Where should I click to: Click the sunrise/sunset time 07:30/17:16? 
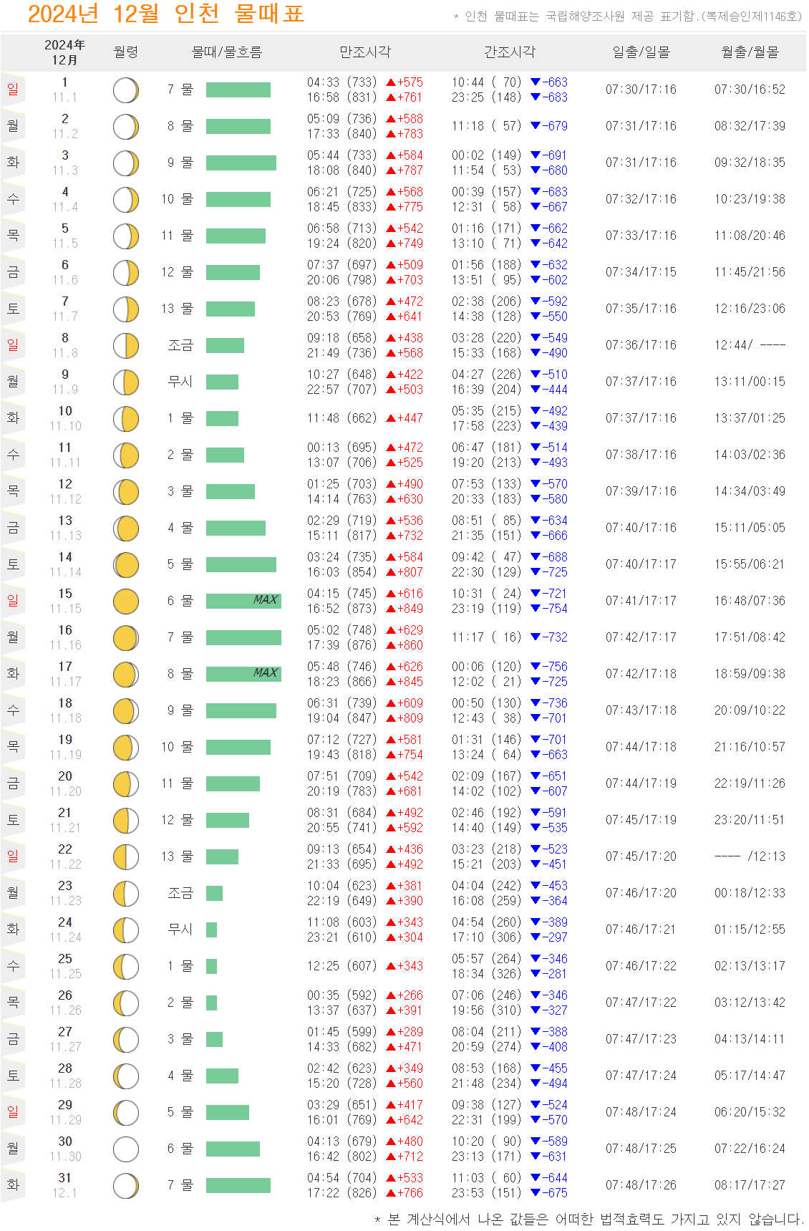(641, 90)
